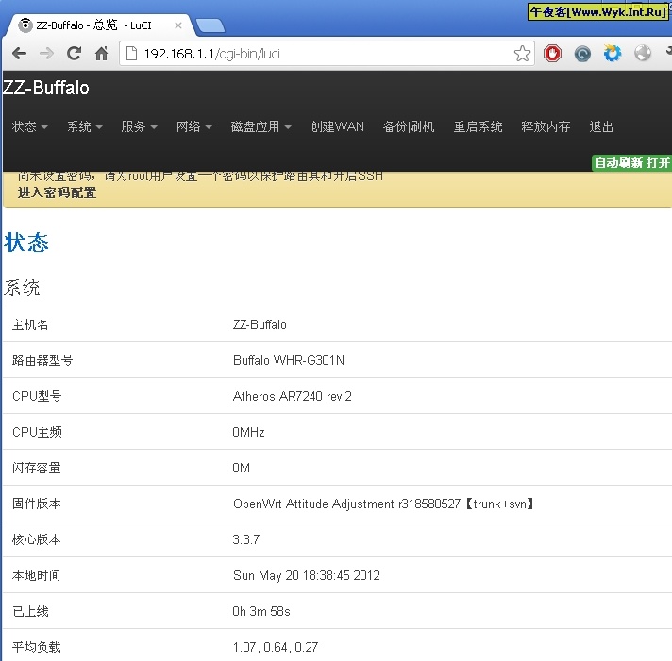Click the firmware value OpenWrt Attitude Adjustment
The image size is (672, 661).
click(382, 504)
